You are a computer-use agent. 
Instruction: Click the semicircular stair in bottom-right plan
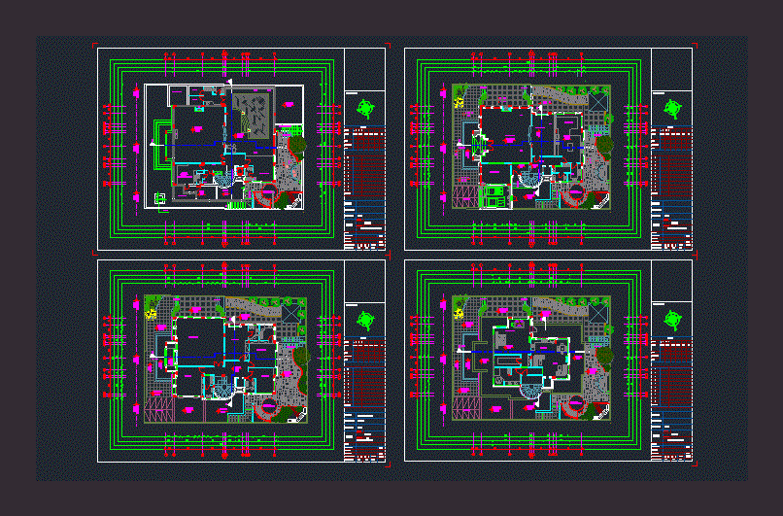pyautogui.click(x=530, y=390)
